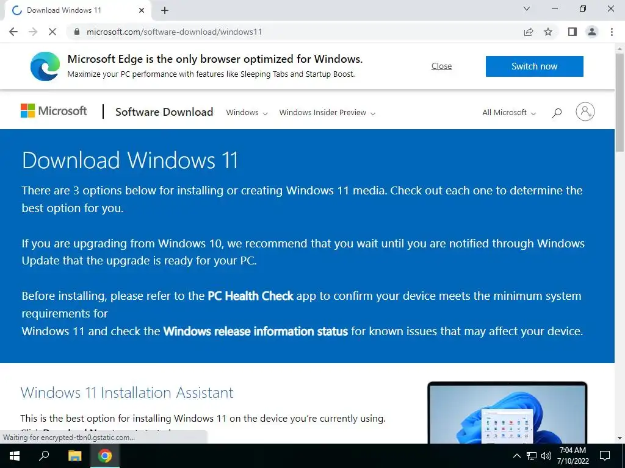
Task: Click the Windows 11 laptop image
Action: (x=507, y=413)
